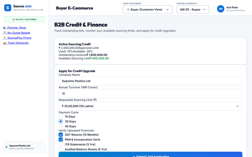Click the Used: 74% Available: 26% text
Screen dimensions: 252x157
click(x=75, y=51)
